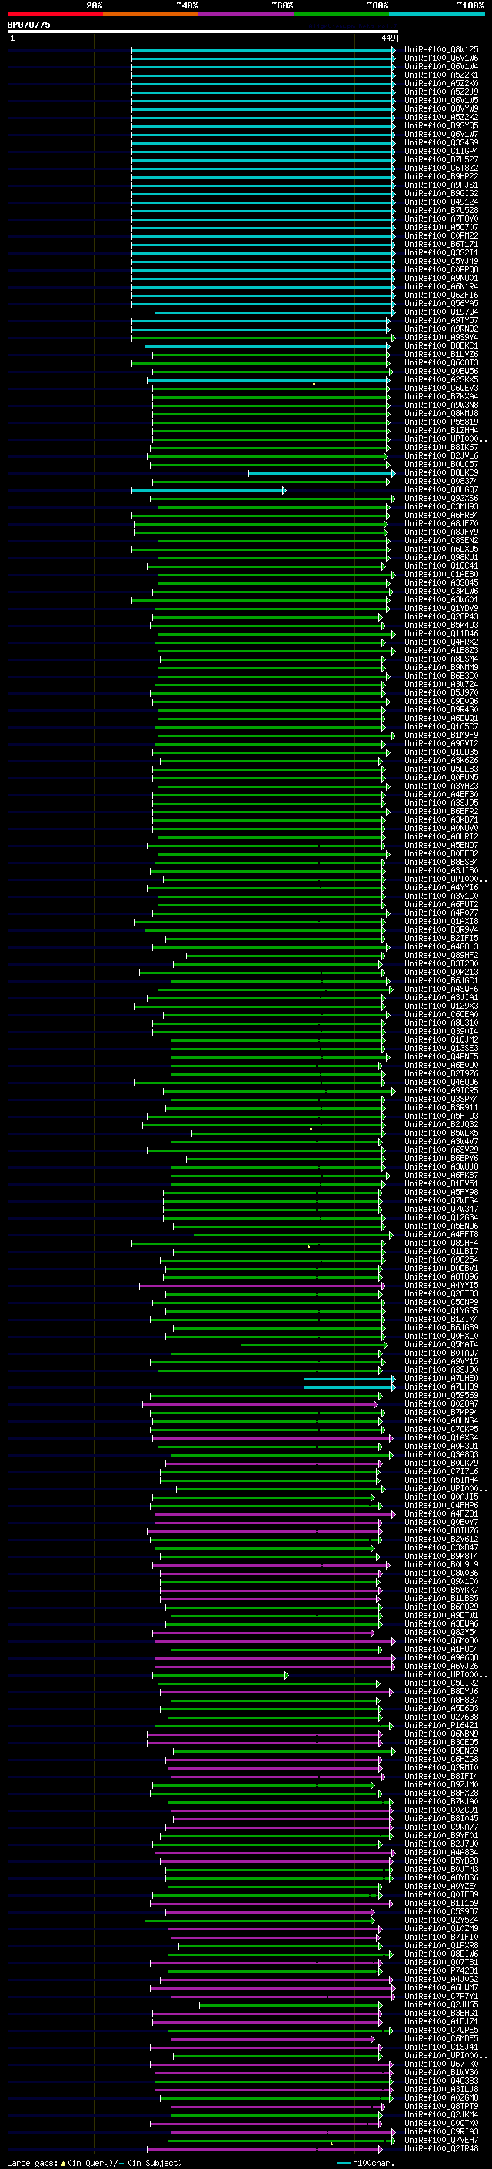
Task: Click label UniRef100_A4FFT8
Action: point(441,1234)
